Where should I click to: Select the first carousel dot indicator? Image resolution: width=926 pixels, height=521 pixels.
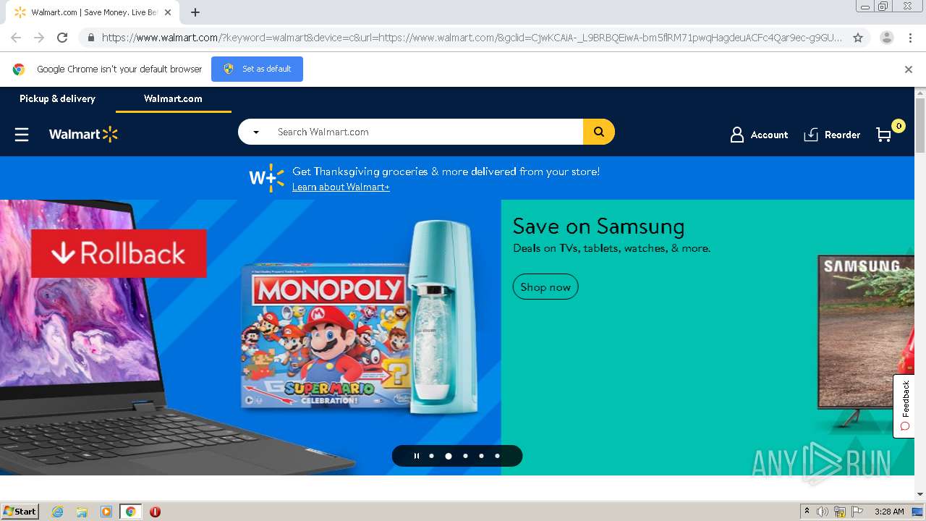pyautogui.click(x=432, y=456)
